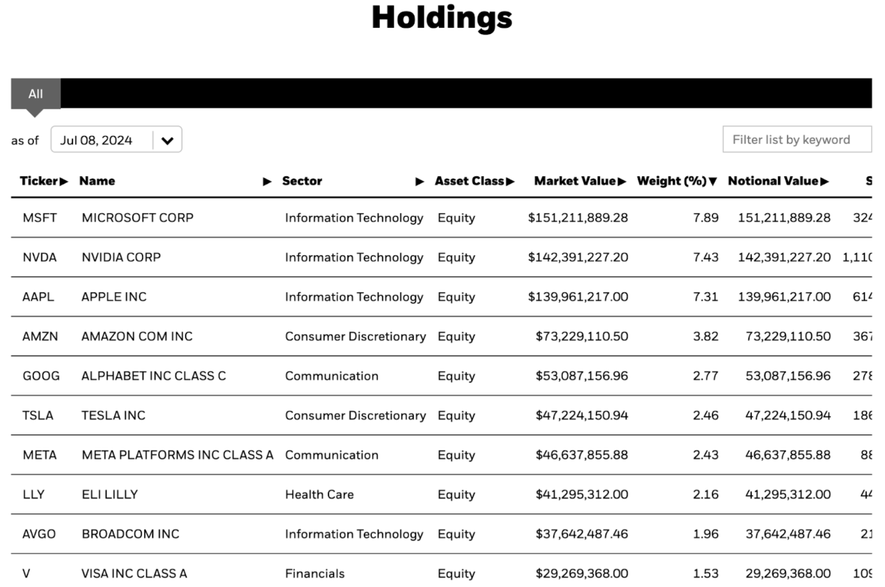
Task: Click the Holdings page heading
Action: pyautogui.click(x=442, y=18)
